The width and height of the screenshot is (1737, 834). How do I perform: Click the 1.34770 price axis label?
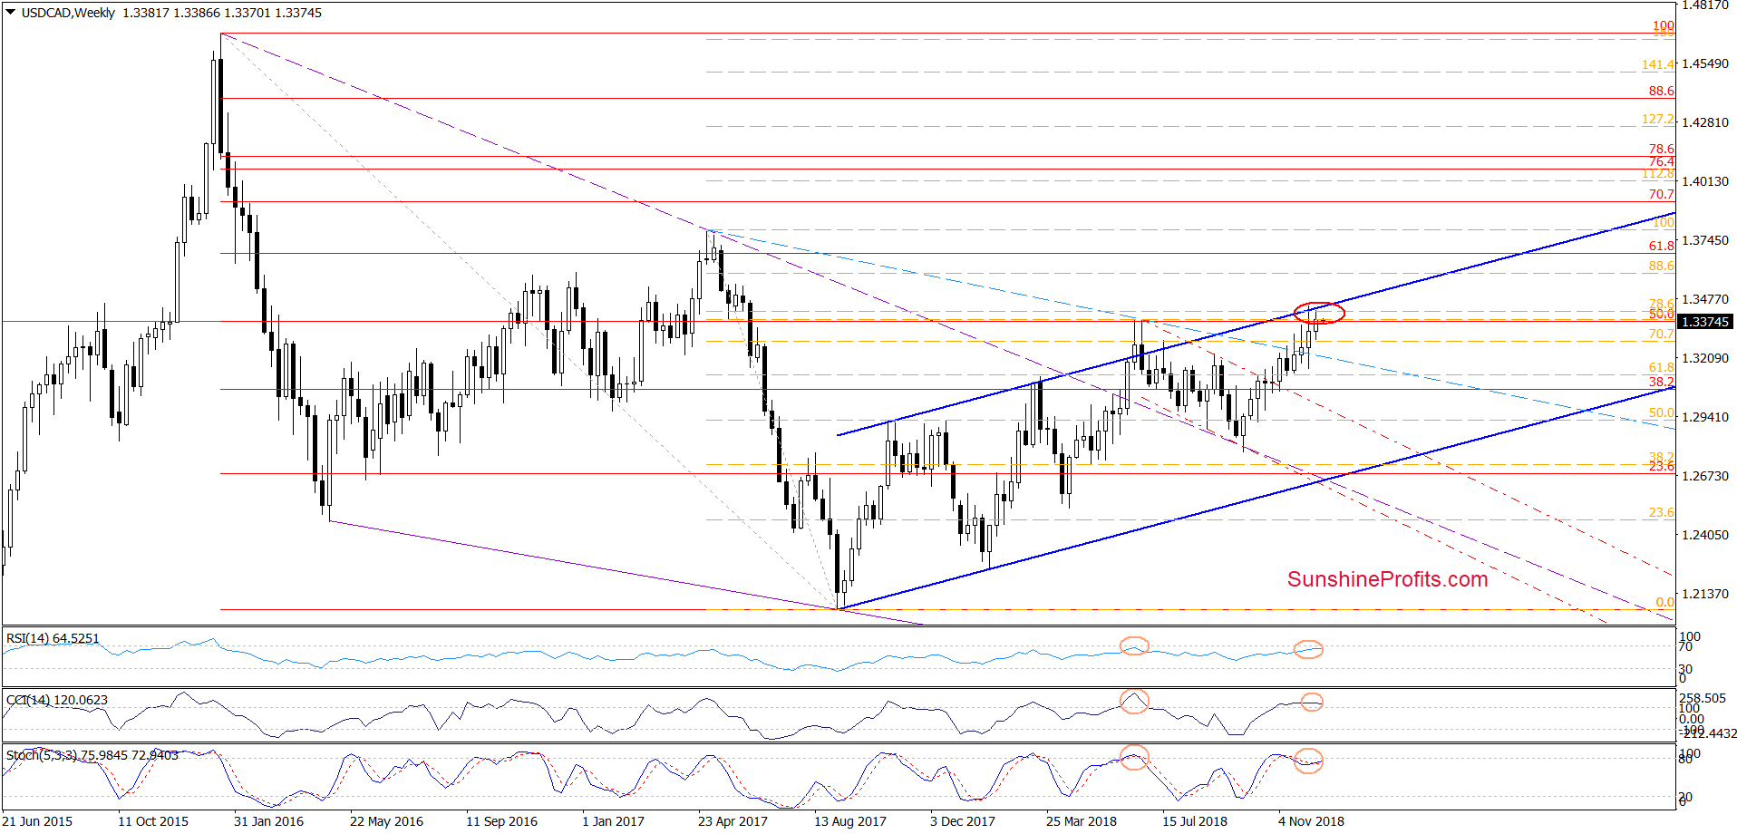point(1705,299)
